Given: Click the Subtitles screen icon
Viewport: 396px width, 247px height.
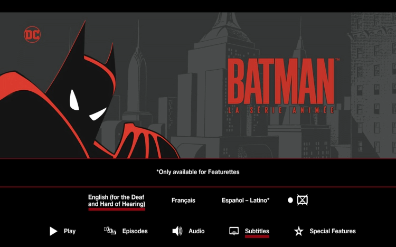Looking at the screenshot, I should (234, 231).
